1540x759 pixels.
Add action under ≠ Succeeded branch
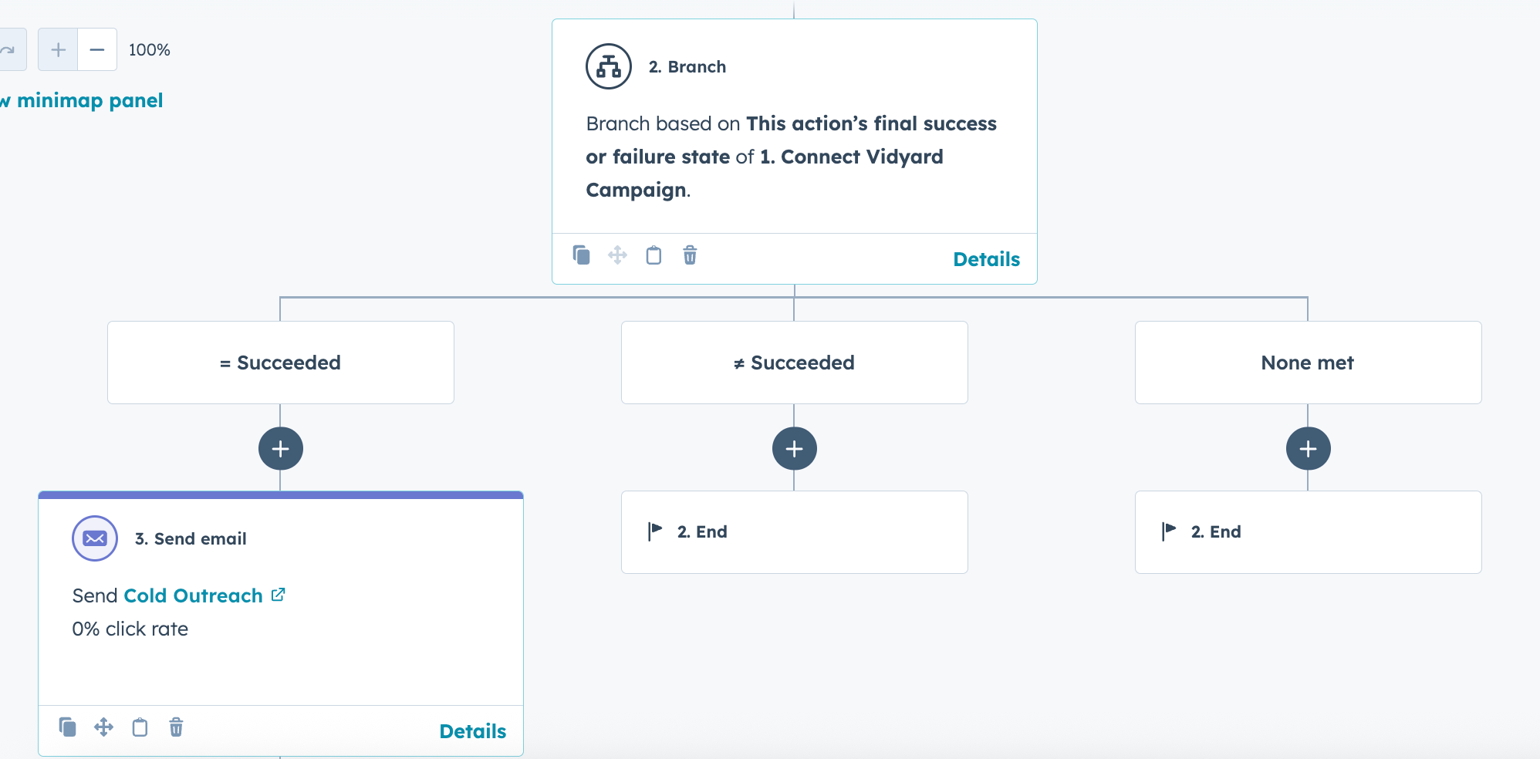tap(795, 449)
